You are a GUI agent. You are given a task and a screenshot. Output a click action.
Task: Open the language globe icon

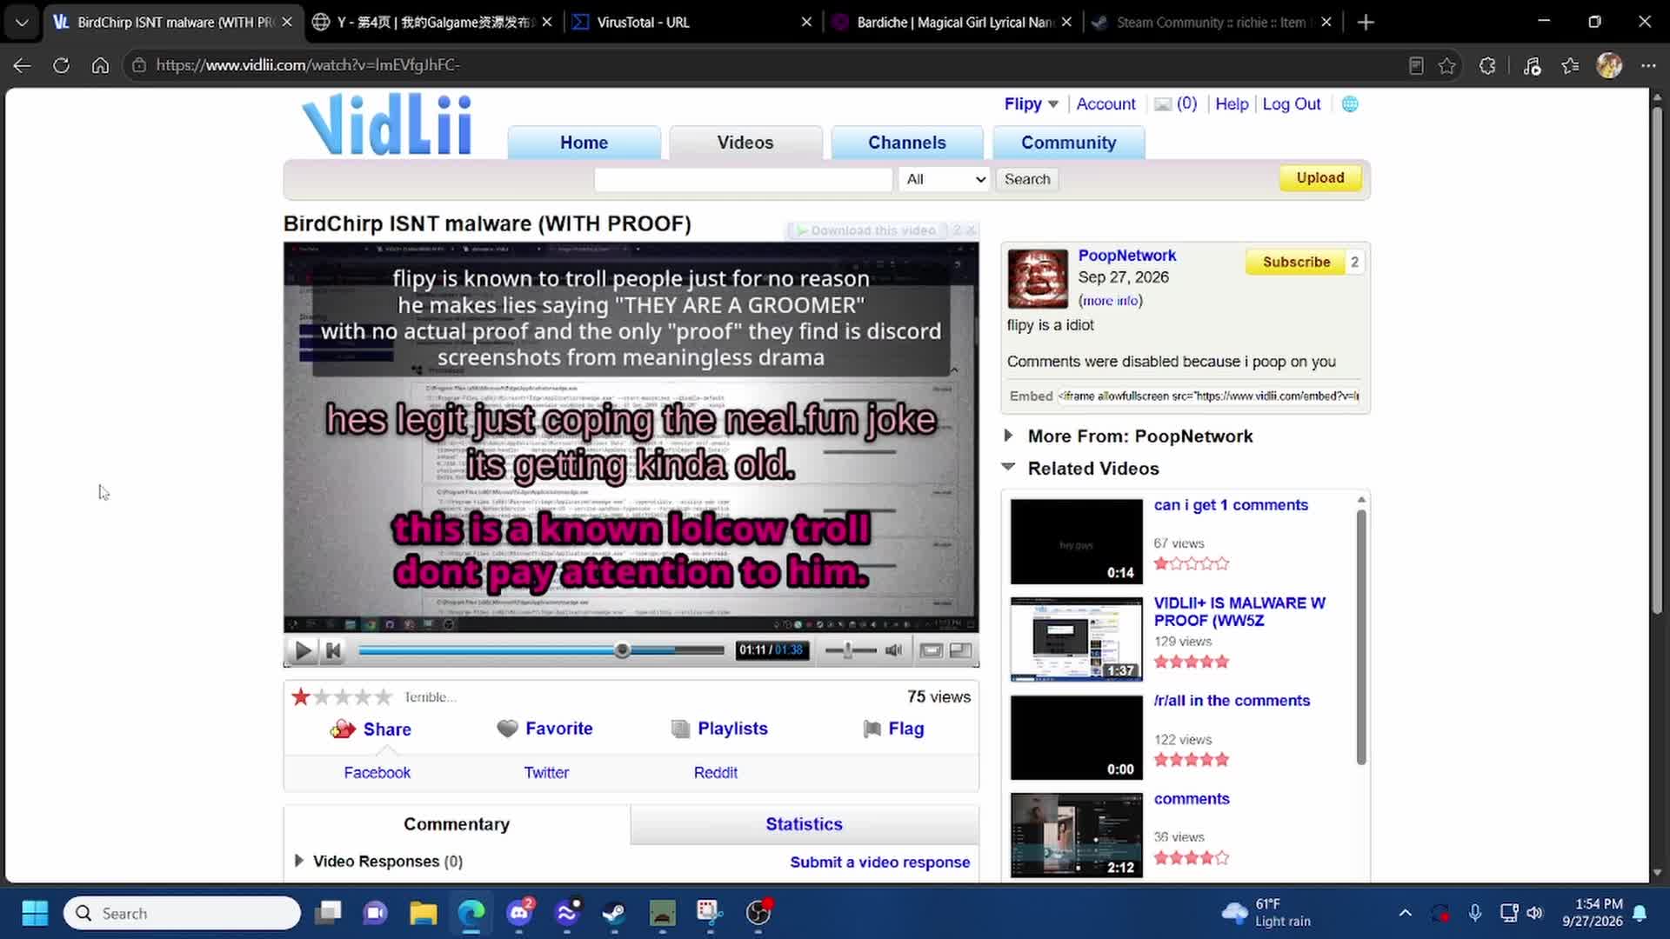[x=1350, y=104]
